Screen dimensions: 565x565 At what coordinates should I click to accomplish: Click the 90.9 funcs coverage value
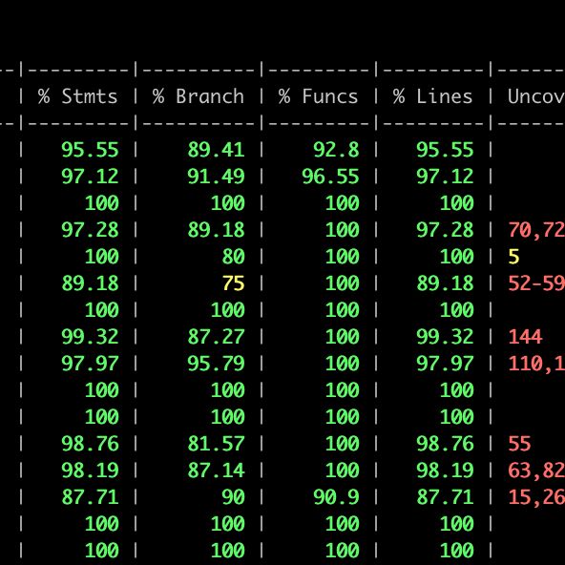pyautogui.click(x=336, y=496)
